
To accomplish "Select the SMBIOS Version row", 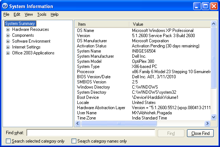I will [143, 82].
